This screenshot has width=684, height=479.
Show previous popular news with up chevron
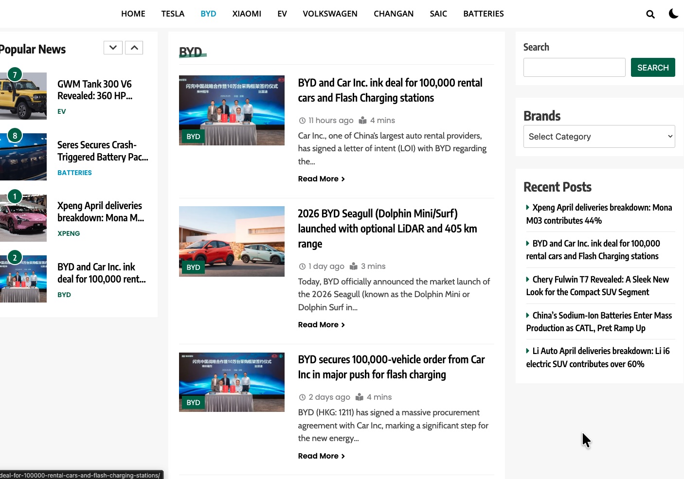coord(134,48)
